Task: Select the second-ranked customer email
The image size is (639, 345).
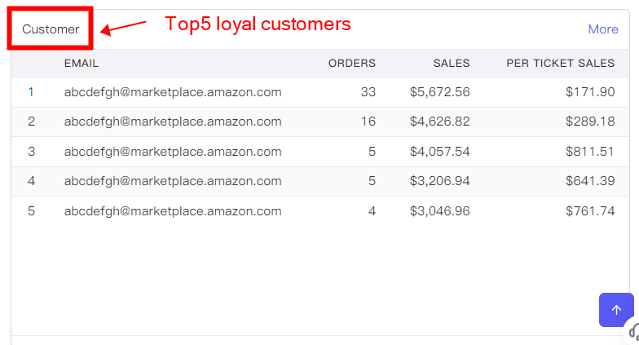Action: pos(173,122)
